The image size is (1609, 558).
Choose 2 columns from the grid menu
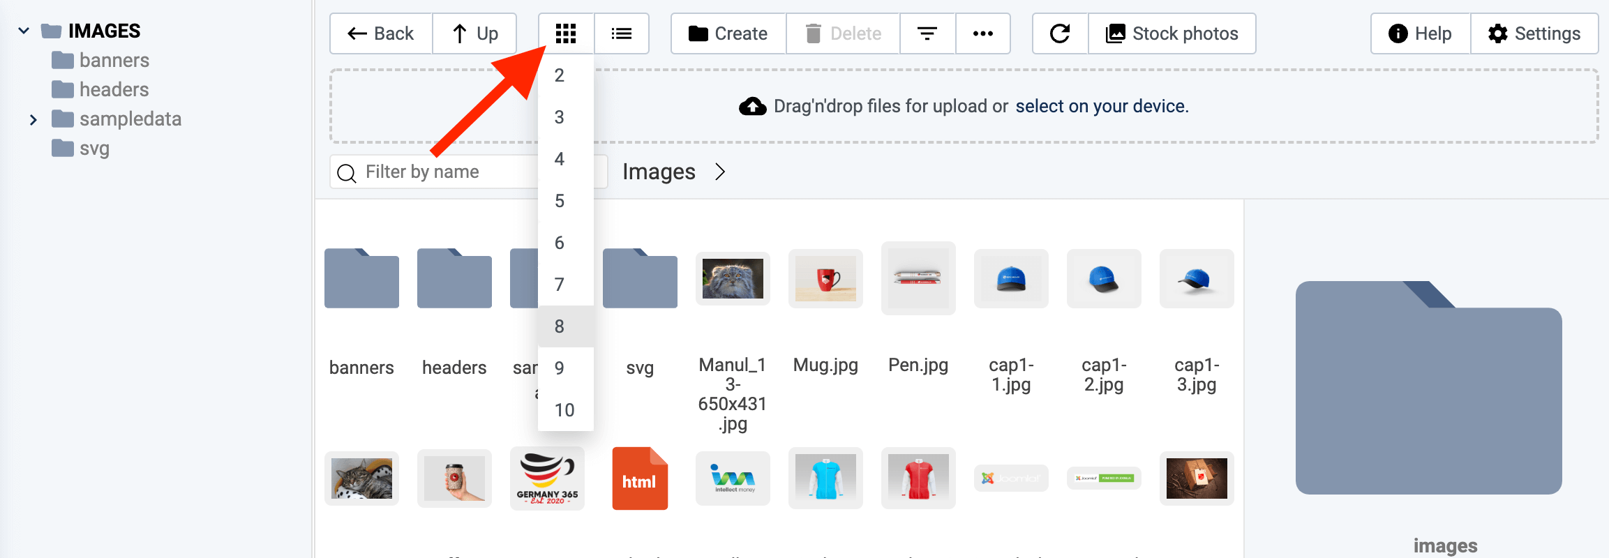[566, 75]
